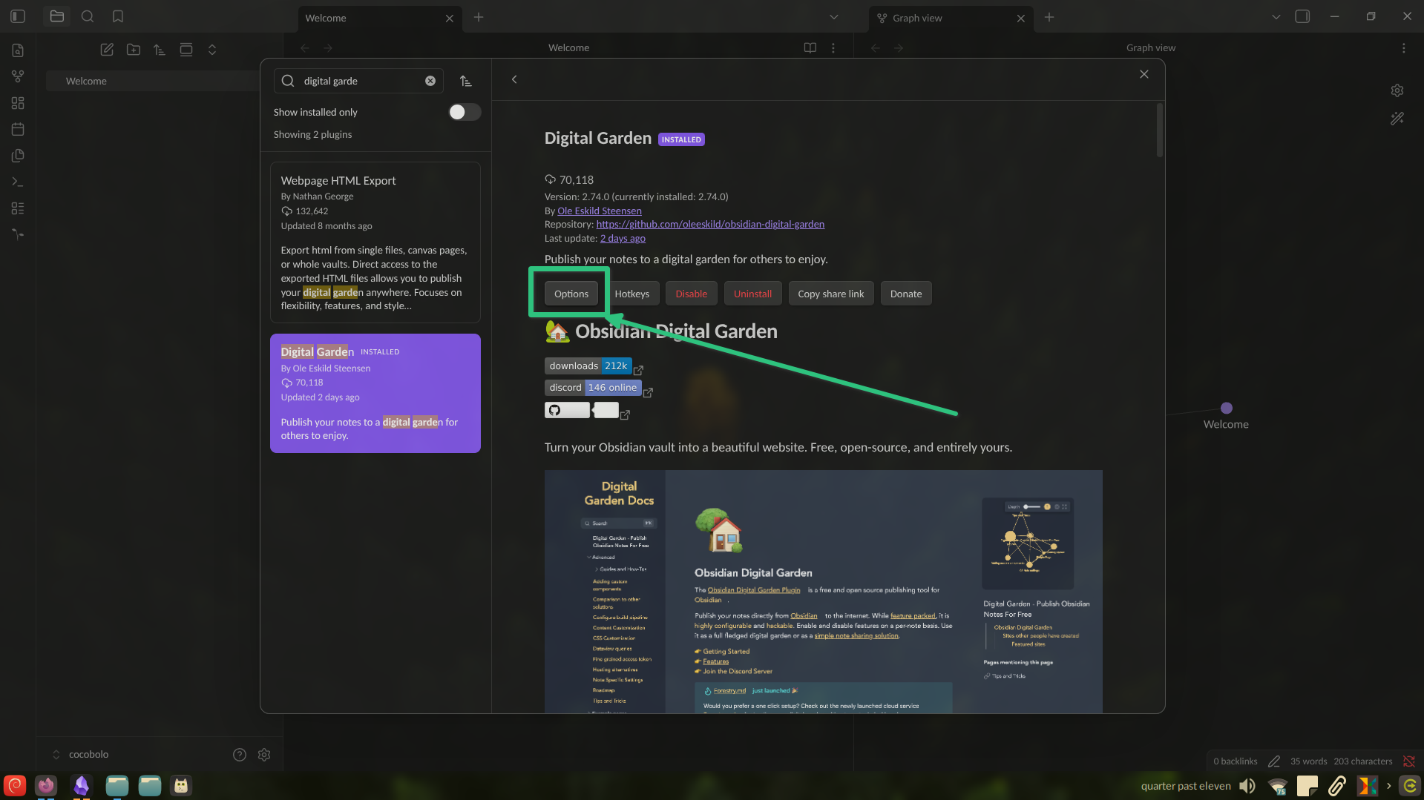Toggle right sidebar icon
This screenshot has height=800, width=1424.
1302,16
